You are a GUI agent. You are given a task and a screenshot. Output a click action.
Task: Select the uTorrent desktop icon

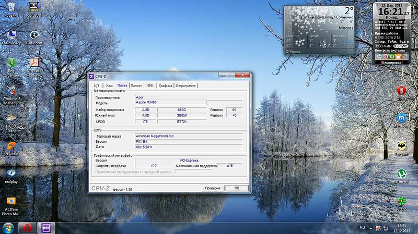coord(401,176)
